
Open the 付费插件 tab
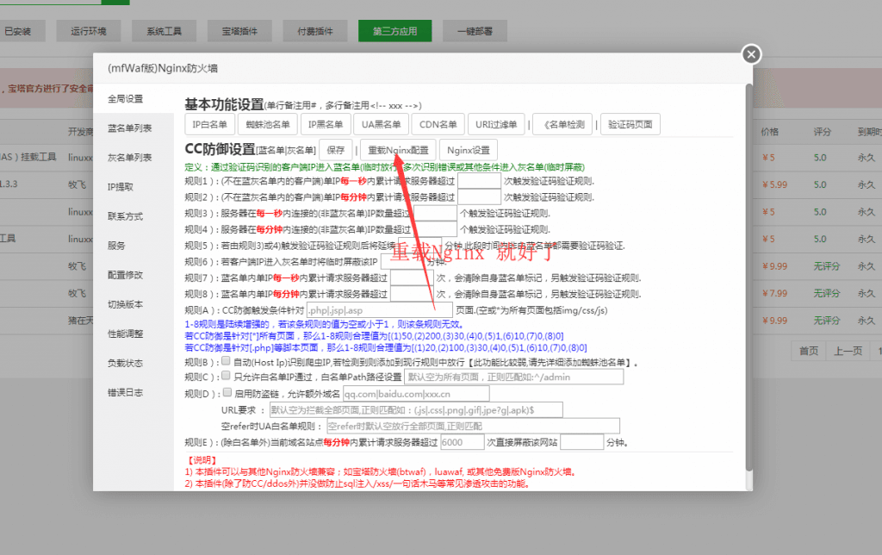[x=315, y=31]
